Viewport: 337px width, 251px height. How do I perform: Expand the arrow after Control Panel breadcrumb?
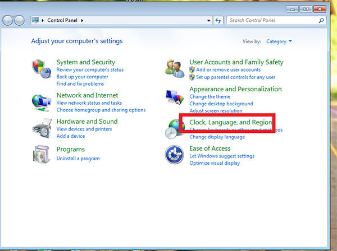(x=82, y=20)
